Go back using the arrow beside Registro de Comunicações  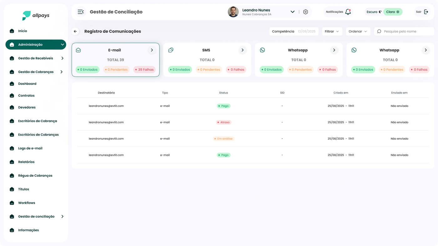(75, 32)
